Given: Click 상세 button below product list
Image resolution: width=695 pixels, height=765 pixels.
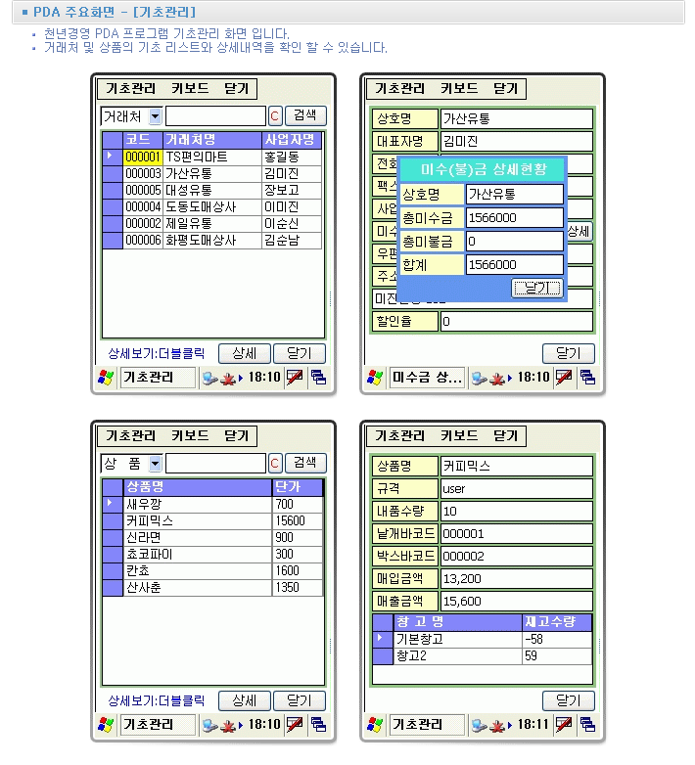Looking at the screenshot, I should (245, 700).
